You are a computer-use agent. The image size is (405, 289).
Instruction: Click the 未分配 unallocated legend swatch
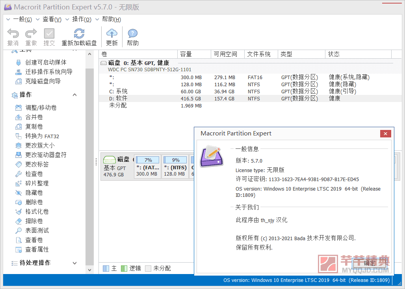148,269
